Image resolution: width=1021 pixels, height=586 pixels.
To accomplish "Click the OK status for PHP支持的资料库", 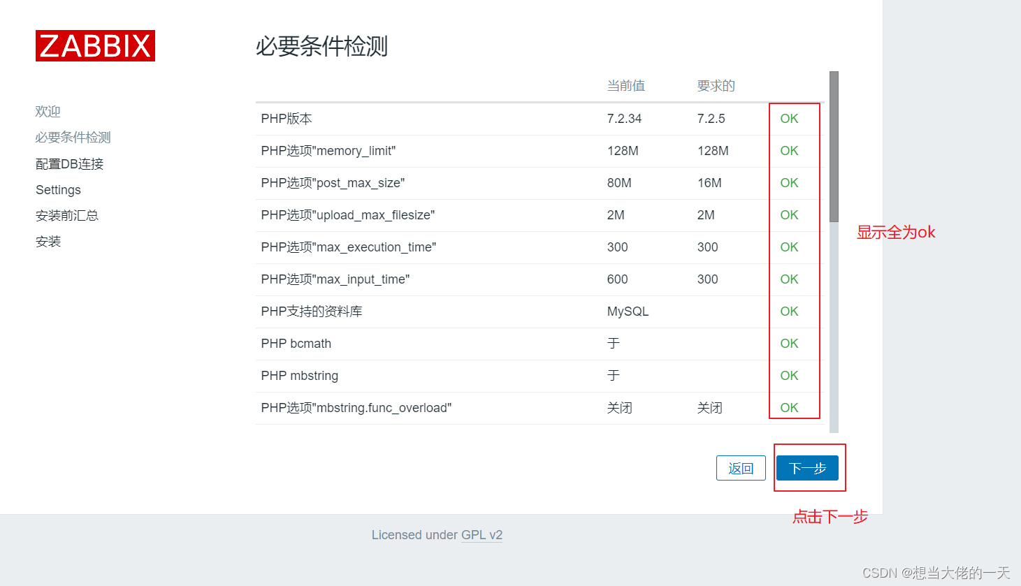I will coord(789,312).
